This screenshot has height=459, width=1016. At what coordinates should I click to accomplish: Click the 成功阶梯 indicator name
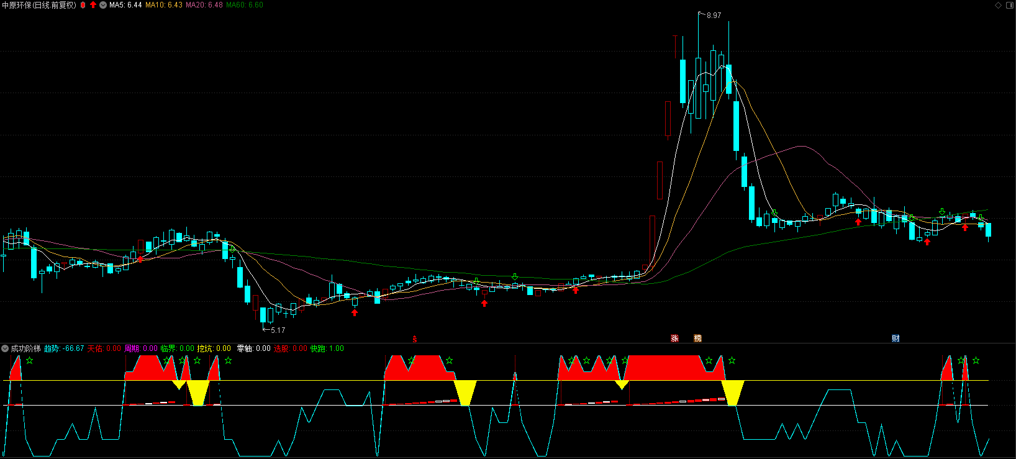coord(25,348)
